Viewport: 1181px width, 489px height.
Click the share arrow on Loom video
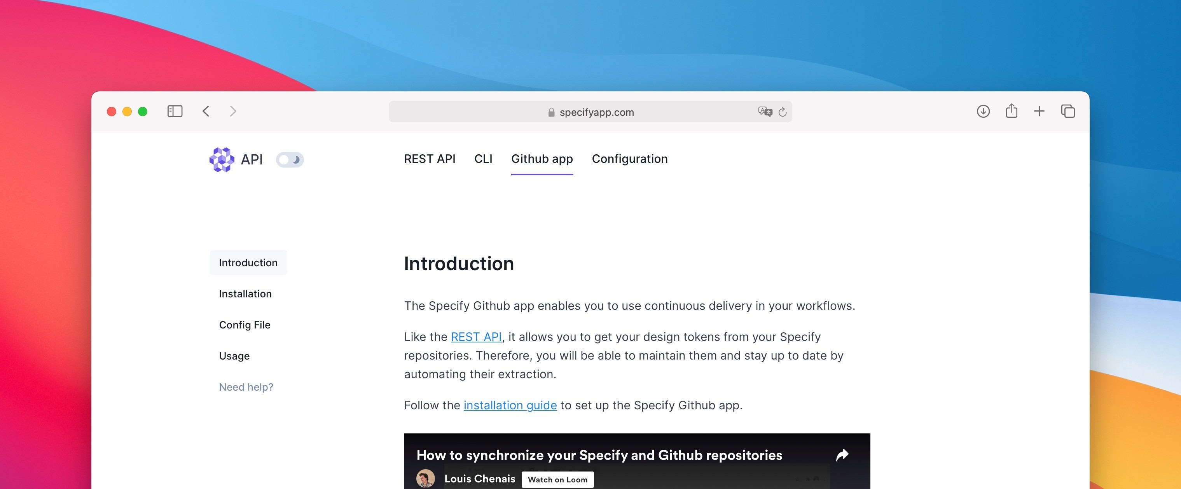coord(842,455)
